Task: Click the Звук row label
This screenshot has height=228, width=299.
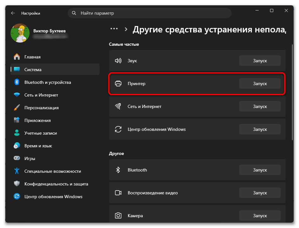Action: [x=132, y=61]
